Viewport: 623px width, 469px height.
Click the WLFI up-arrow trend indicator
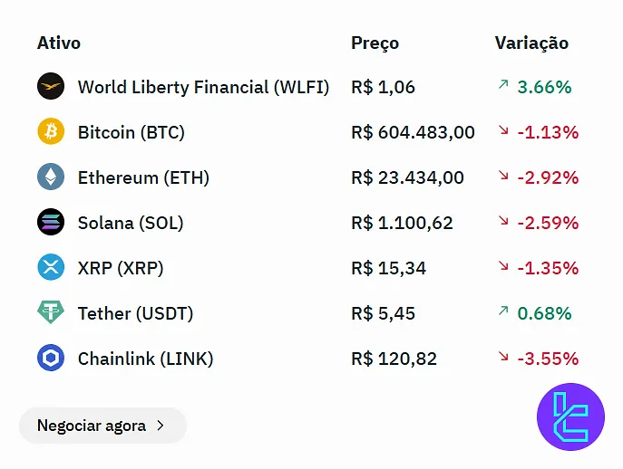(x=503, y=85)
